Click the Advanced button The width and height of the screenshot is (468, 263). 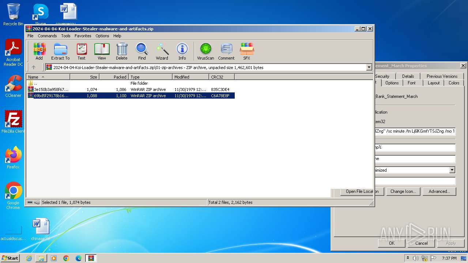coord(439,191)
